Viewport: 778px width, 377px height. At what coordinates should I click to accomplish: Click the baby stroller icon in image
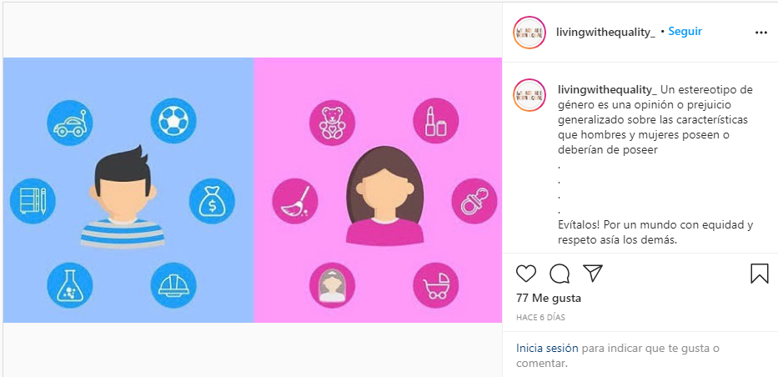[435, 285]
